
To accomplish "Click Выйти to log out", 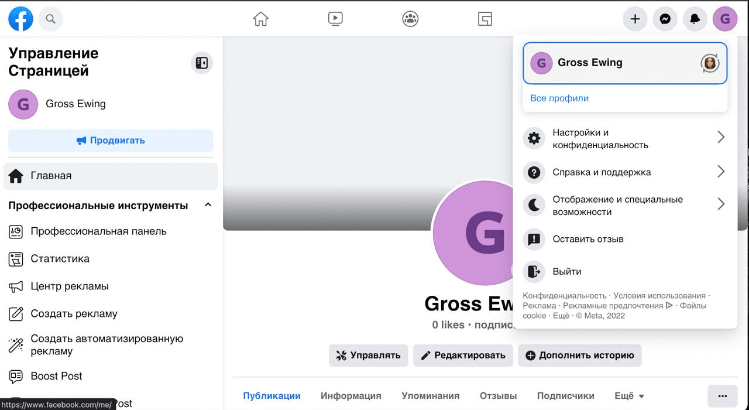I will coord(625,272).
